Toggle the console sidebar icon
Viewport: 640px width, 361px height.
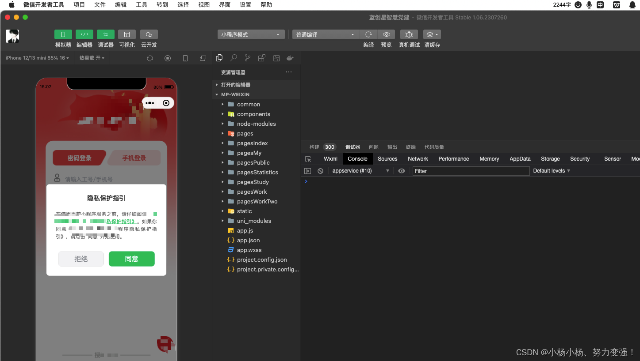click(308, 171)
